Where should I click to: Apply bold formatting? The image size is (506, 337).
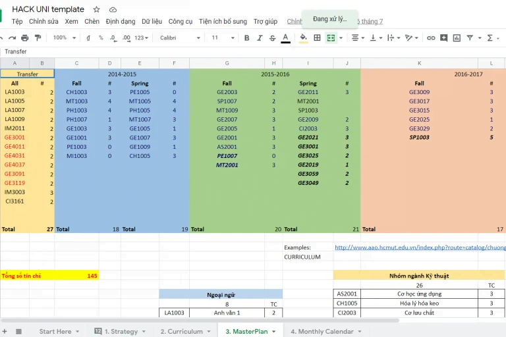(x=247, y=38)
